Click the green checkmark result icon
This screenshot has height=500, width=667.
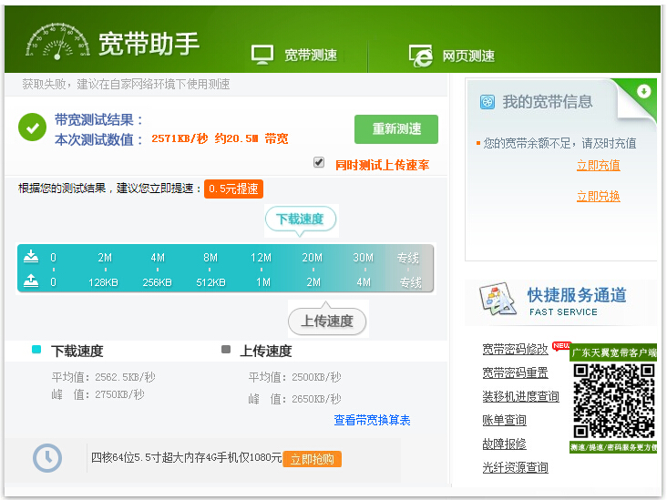click(x=32, y=128)
